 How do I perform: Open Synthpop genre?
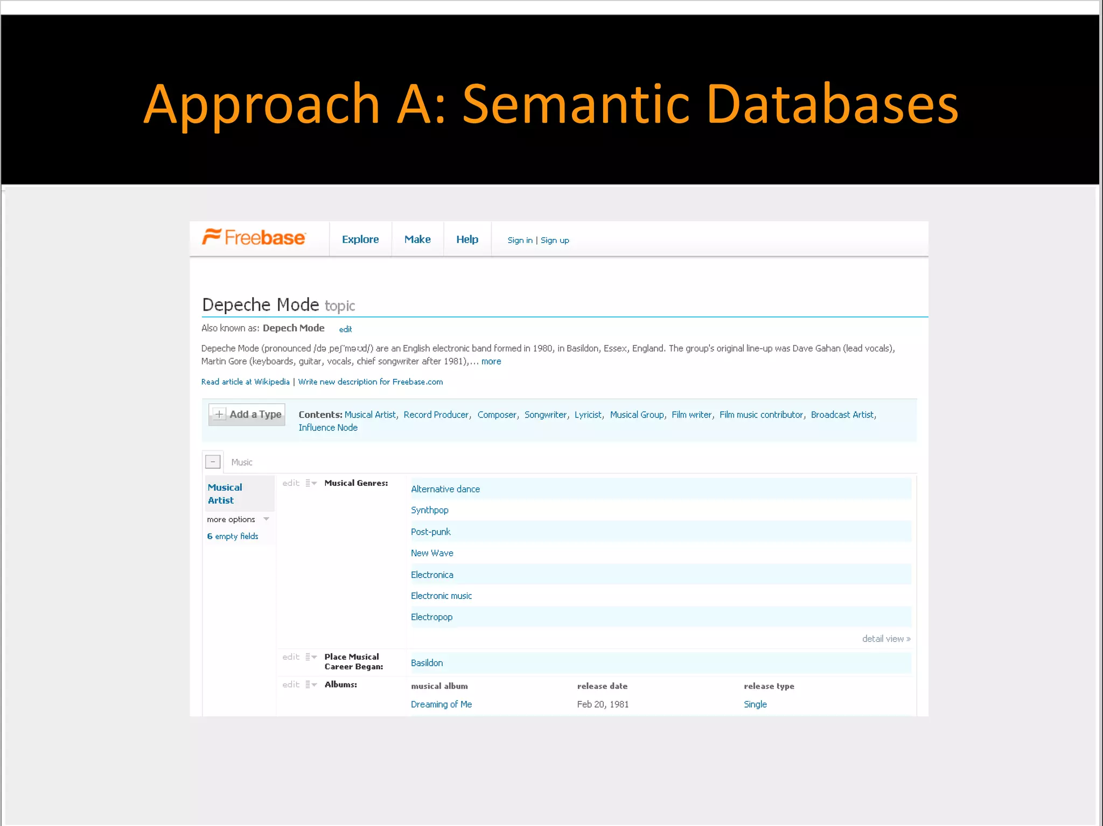[x=430, y=510]
